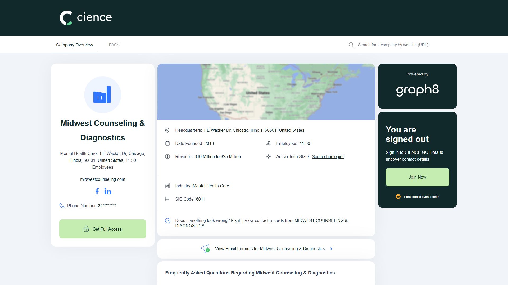508x285 pixels.
Task: Click the Active Tech Stack gear icon
Action: [269, 157]
